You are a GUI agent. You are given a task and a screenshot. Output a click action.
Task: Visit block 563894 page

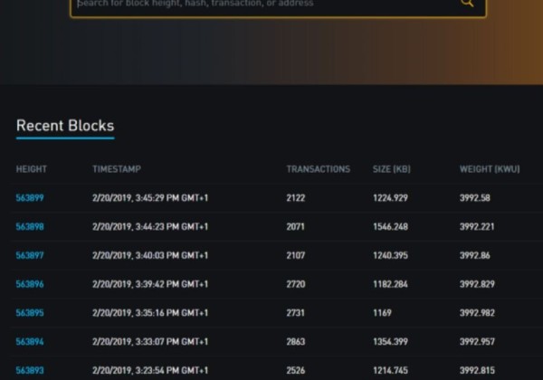30,342
